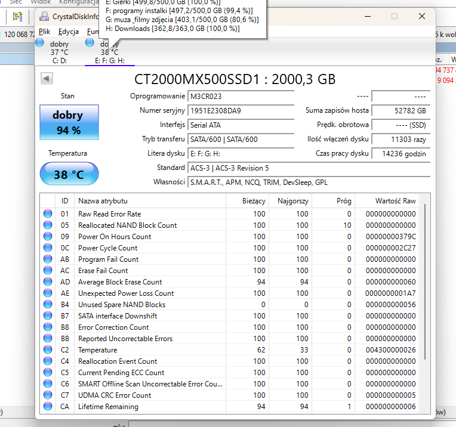Click the CrystalDiskInfo app icon in title bar
456x427 pixels.
pos(44,17)
